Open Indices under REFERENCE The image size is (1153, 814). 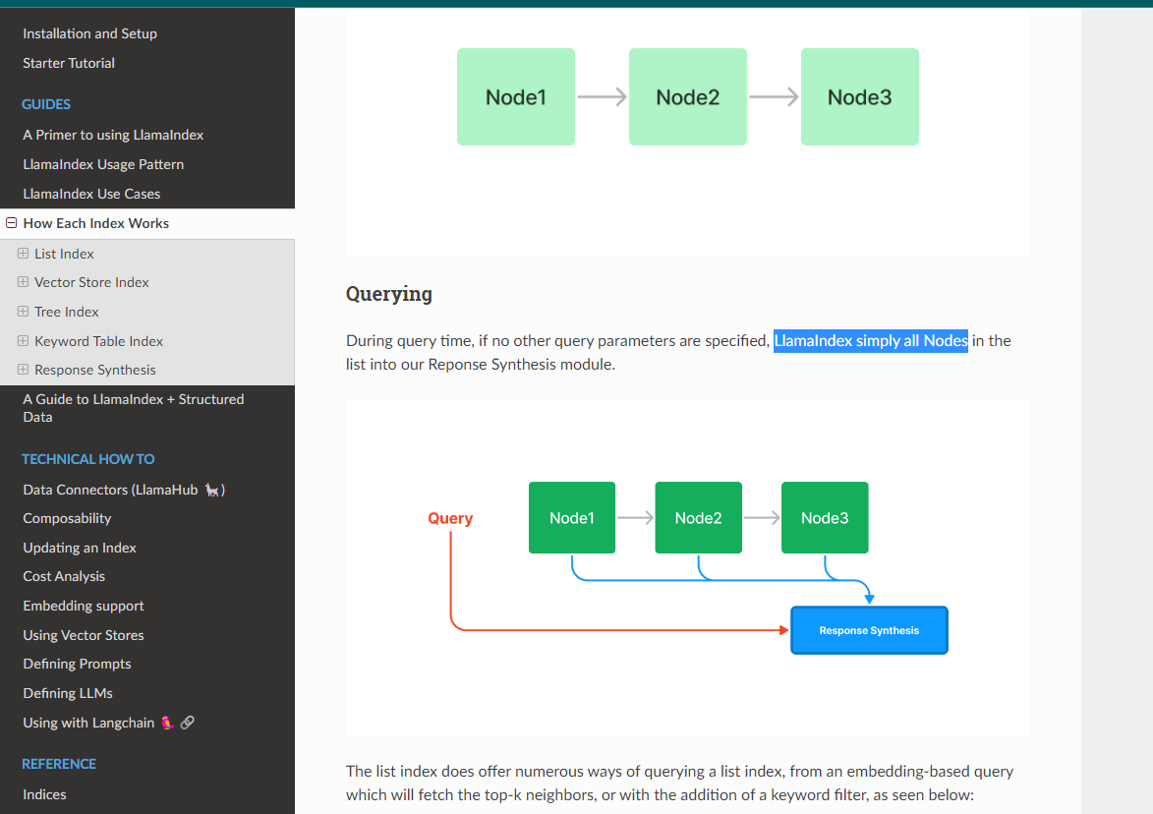(x=43, y=793)
